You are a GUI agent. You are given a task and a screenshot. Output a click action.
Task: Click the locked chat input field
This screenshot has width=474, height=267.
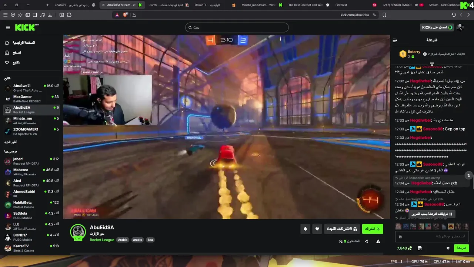432,236
